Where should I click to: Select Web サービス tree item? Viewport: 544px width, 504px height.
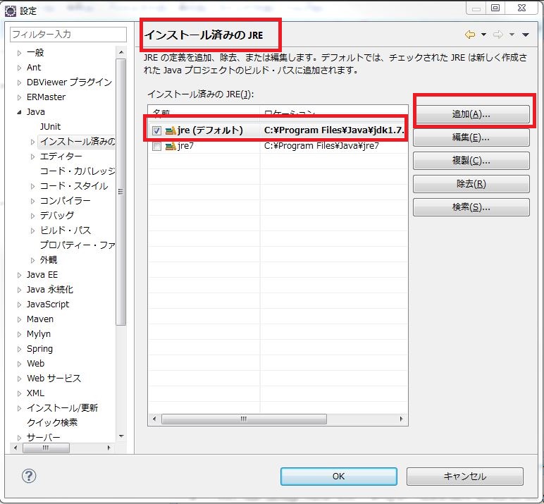coord(54,379)
